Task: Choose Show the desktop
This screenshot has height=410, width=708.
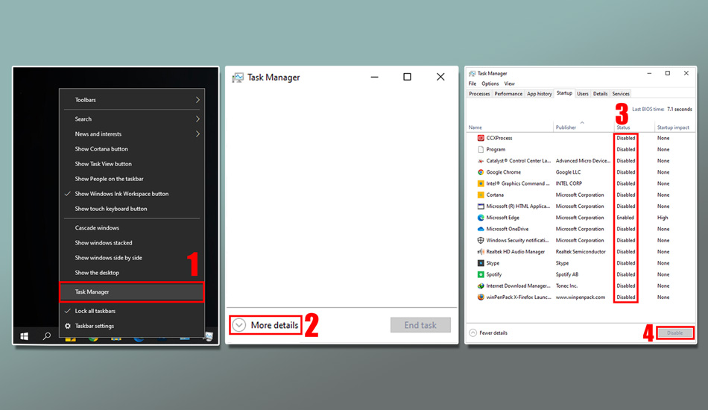Action: pos(97,272)
